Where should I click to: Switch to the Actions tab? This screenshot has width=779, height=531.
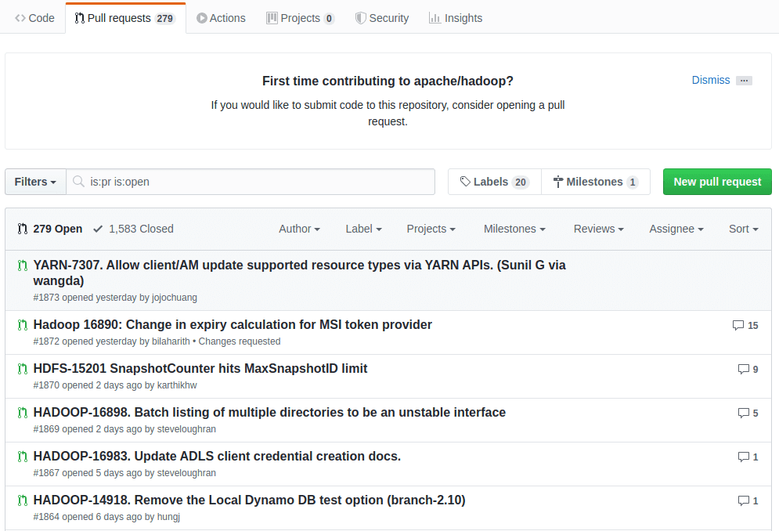(x=221, y=17)
